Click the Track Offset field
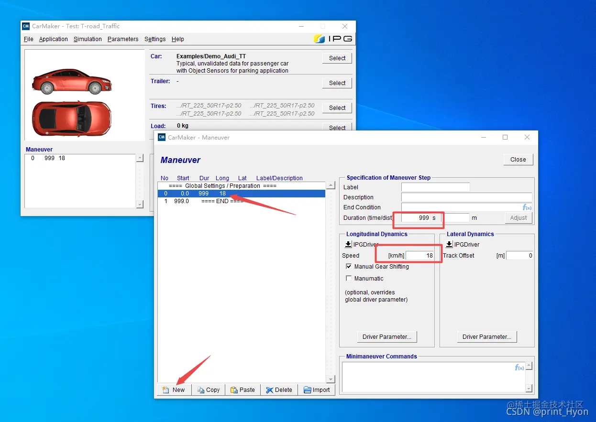Viewport: 596px width, 422px height. click(x=519, y=256)
